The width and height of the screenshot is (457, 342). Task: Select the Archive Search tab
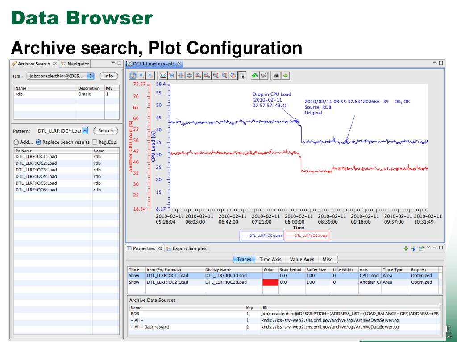33,64
